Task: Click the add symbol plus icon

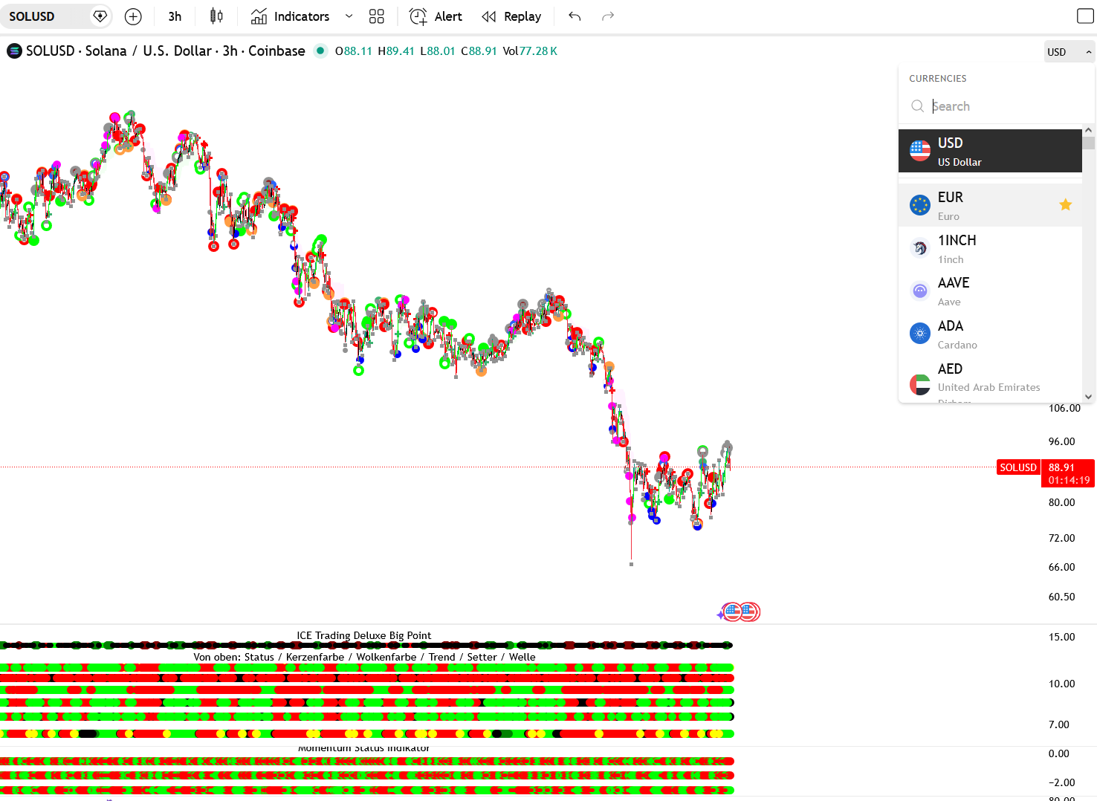Action: [133, 16]
